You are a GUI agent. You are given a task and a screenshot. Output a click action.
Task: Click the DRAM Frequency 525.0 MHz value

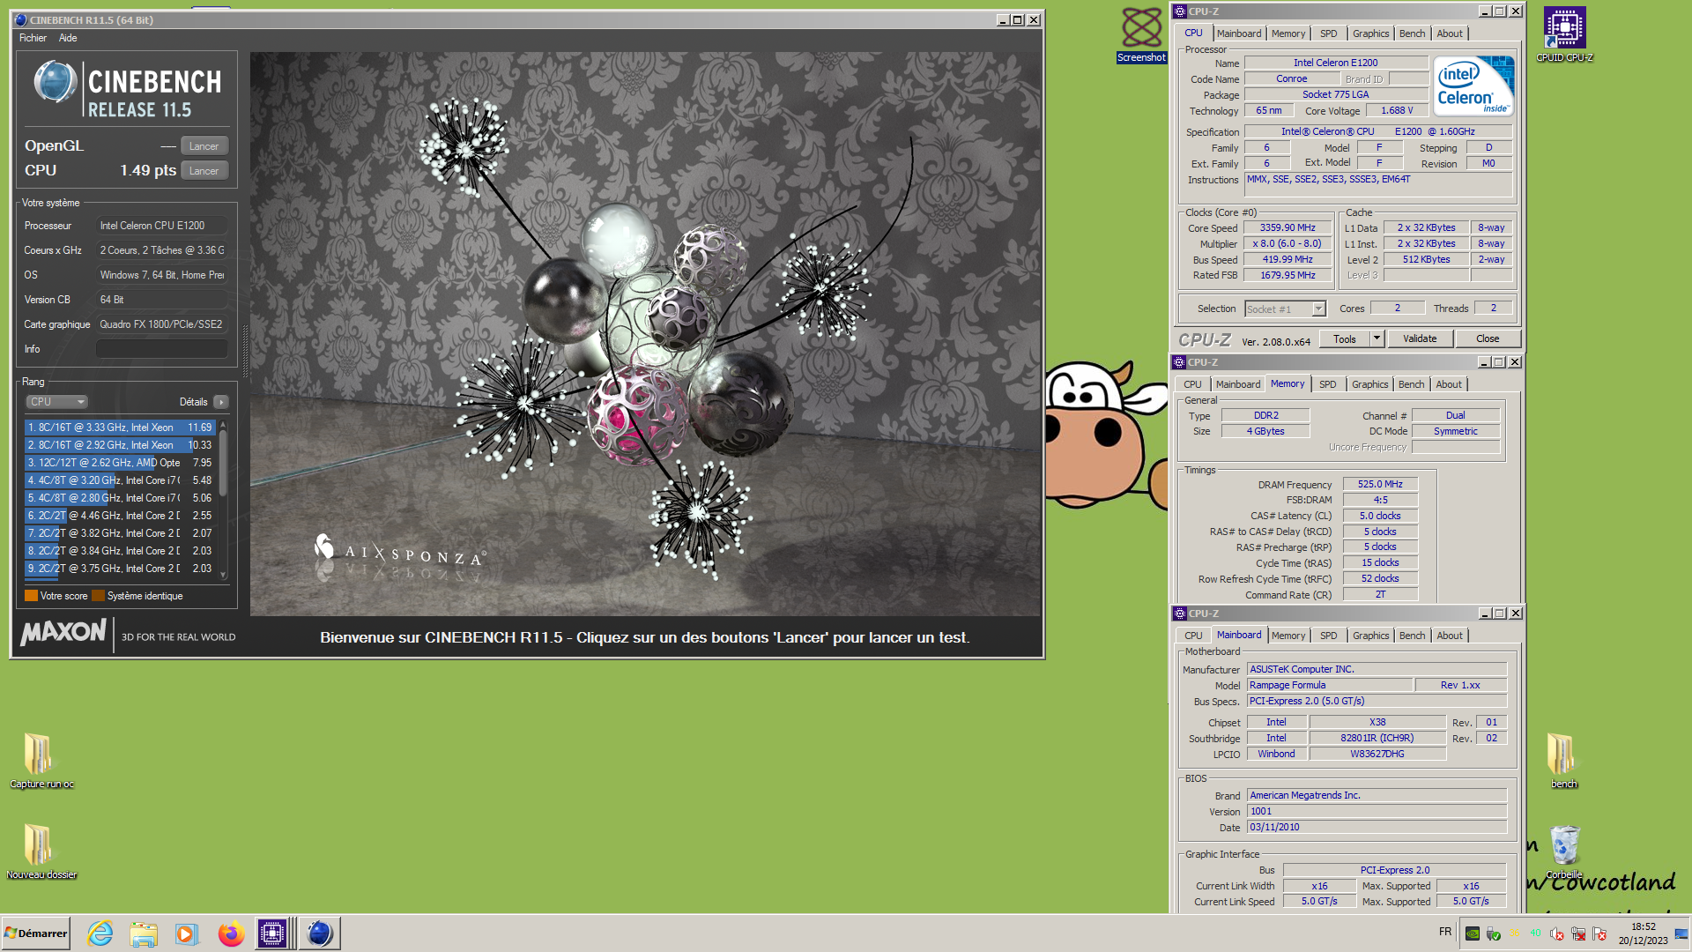pyautogui.click(x=1380, y=484)
